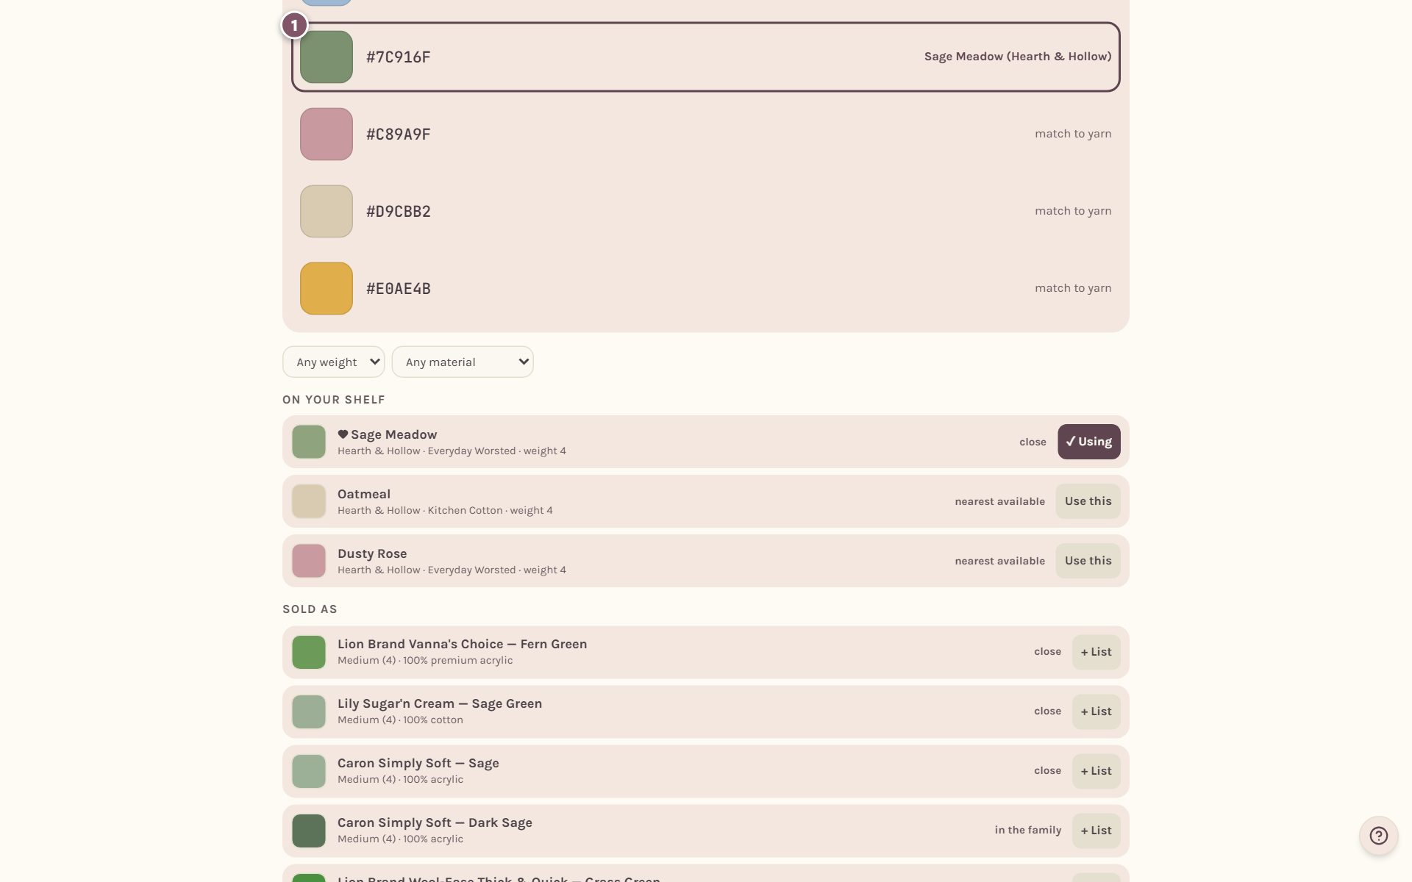Click Use this for Oatmeal yarn
Image resolution: width=1412 pixels, height=882 pixels.
click(1088, 501)
